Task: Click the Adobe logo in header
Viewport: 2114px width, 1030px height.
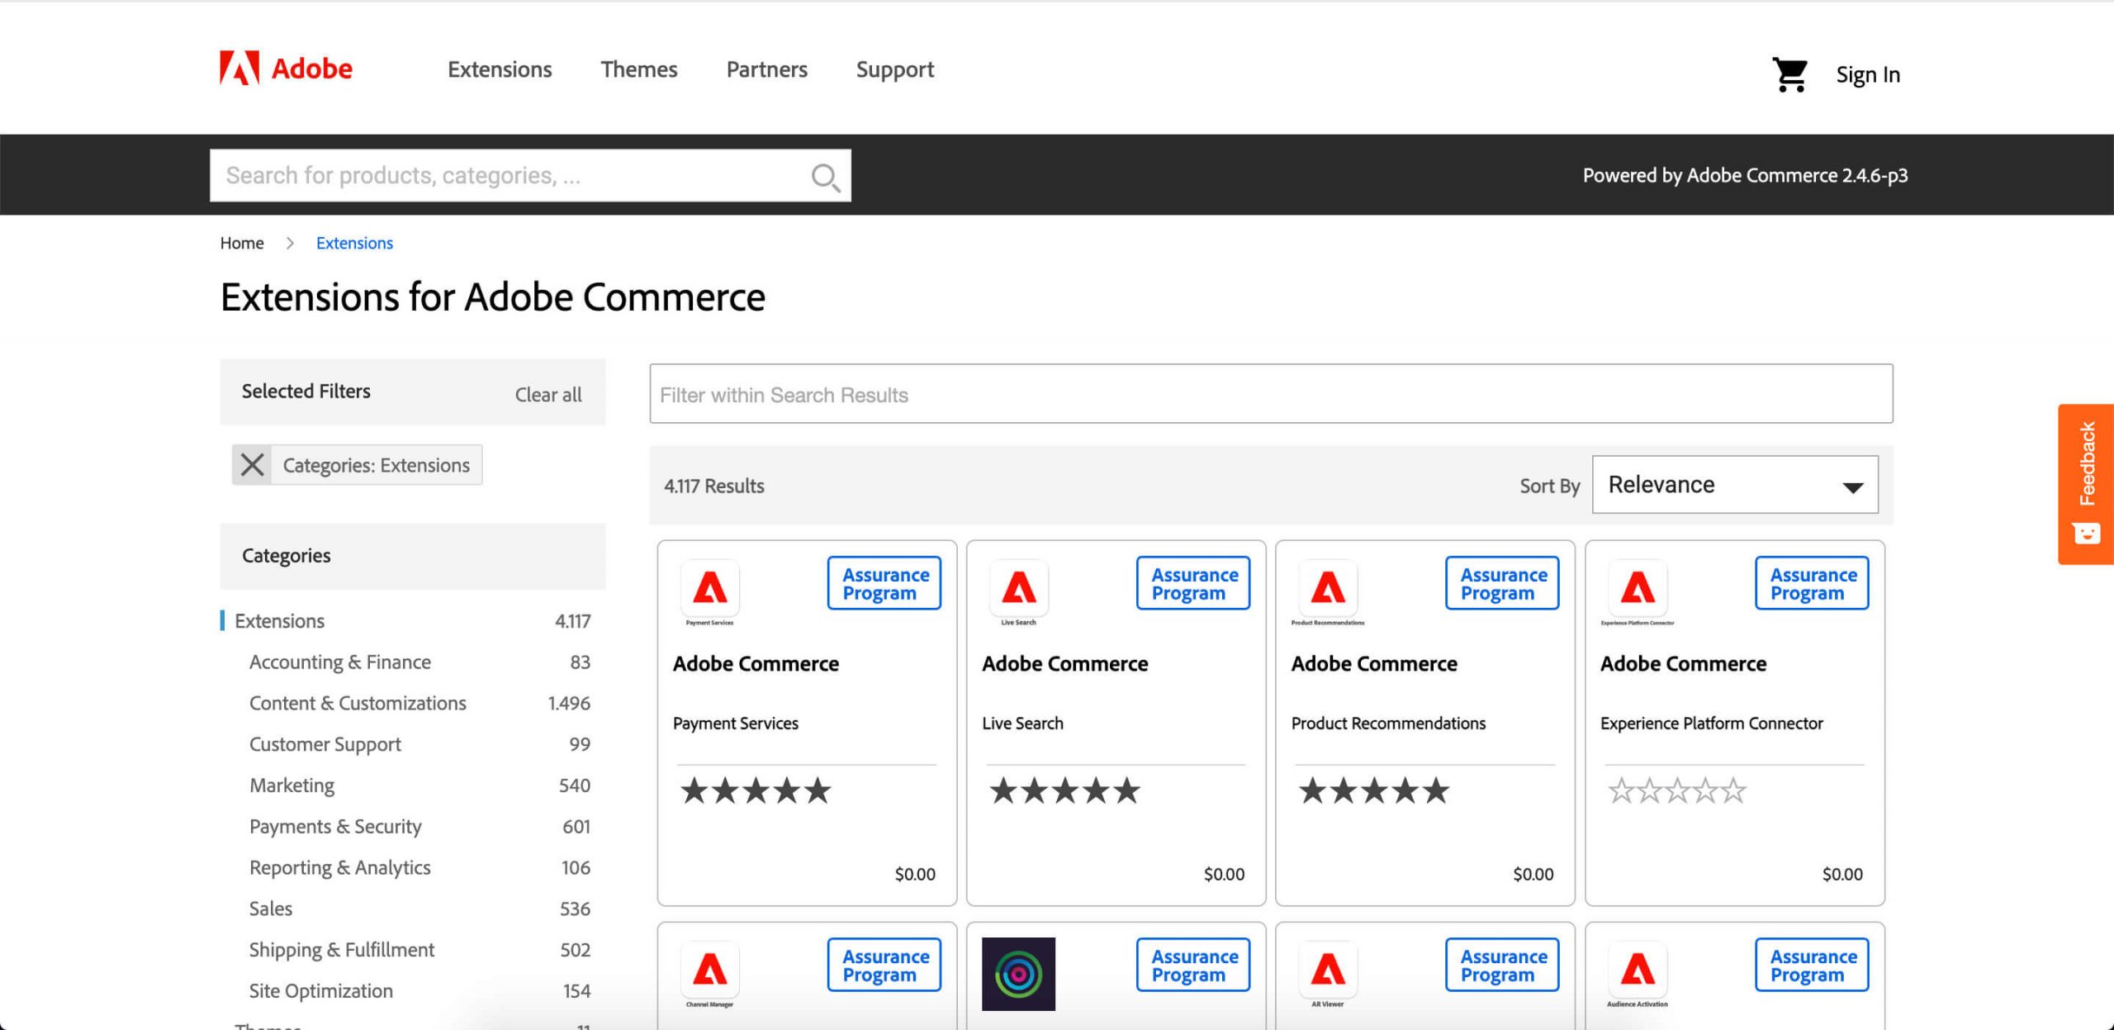Action: point(286,69)
